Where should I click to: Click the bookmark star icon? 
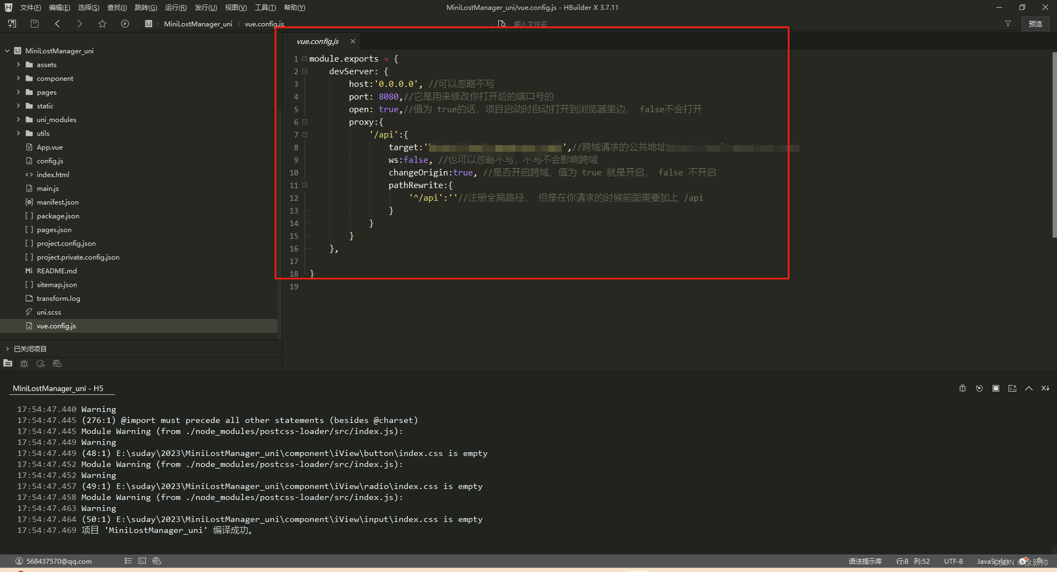pyautogui.click(x=102, y=24)
